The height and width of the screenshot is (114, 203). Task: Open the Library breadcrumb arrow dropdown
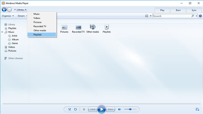pos(26,10)
